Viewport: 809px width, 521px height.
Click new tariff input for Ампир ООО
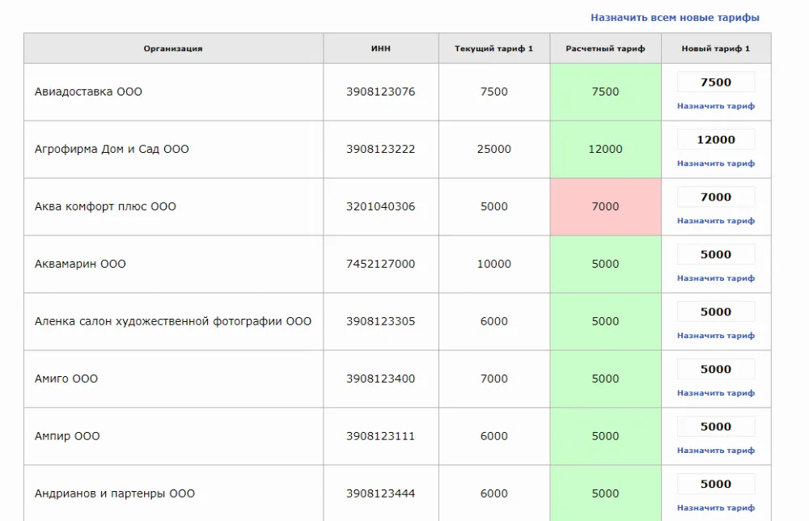click(715, 427)
